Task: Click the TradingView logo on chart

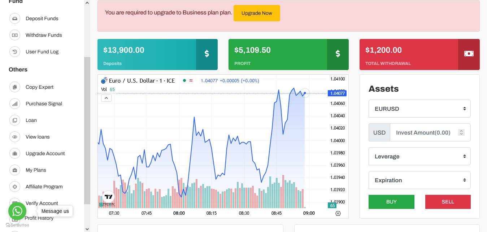Action: [108, 197]
